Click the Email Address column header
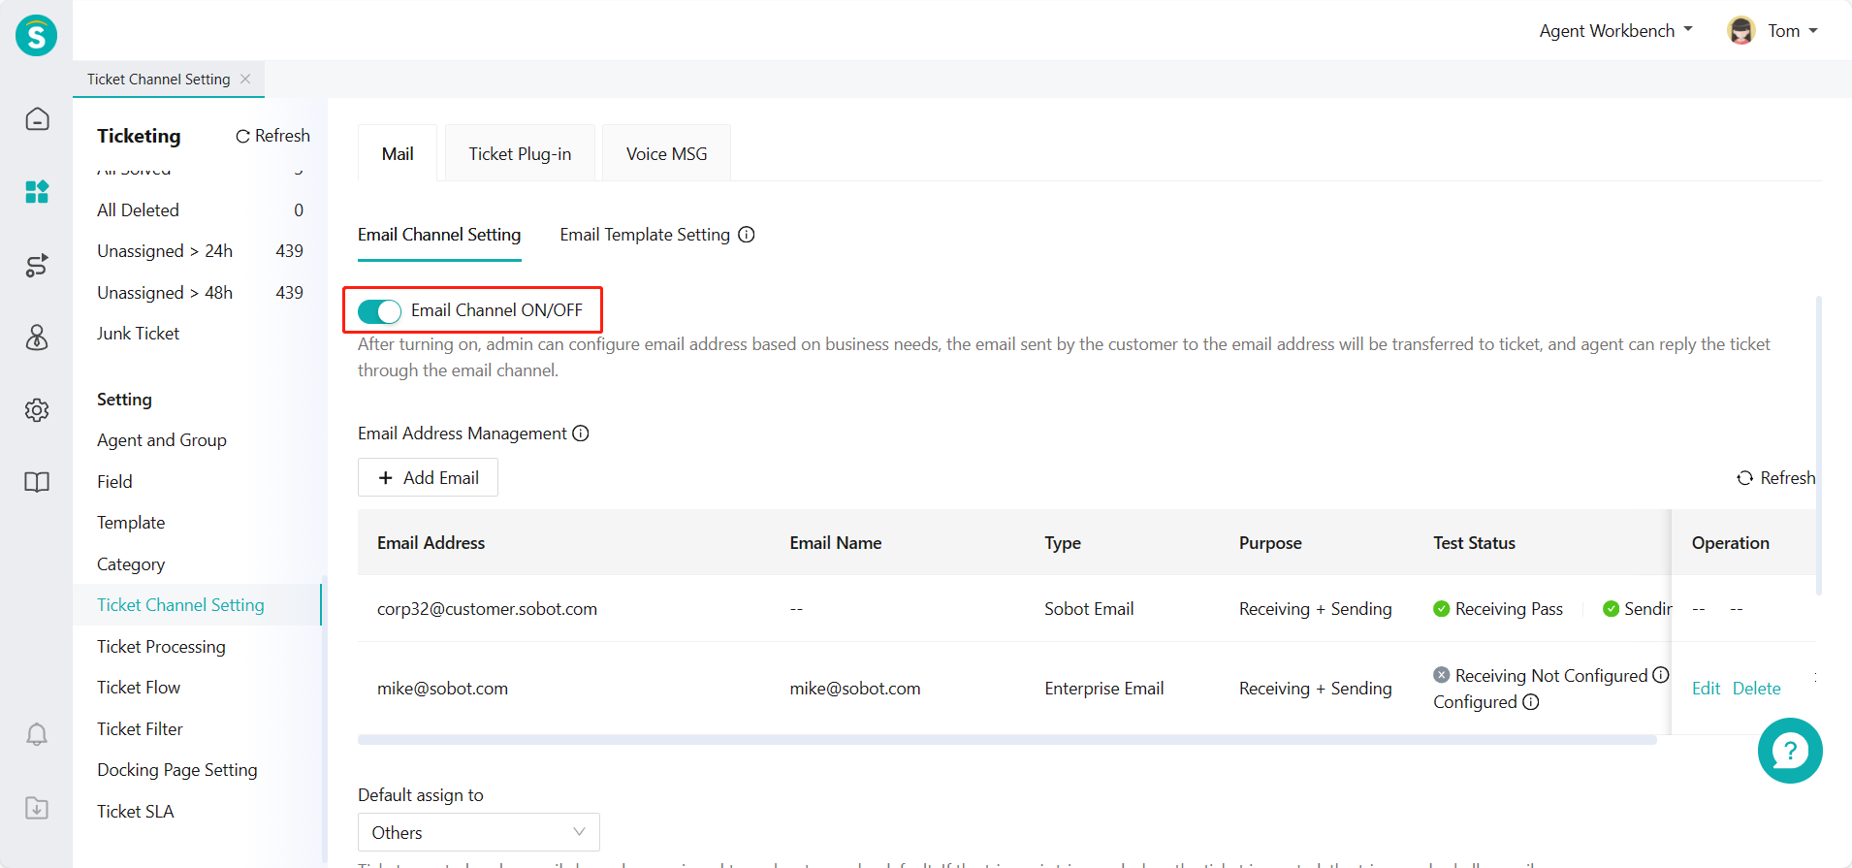Viewport: 1852px width, 868px height. pyautogui.click(x=431, y=543)
